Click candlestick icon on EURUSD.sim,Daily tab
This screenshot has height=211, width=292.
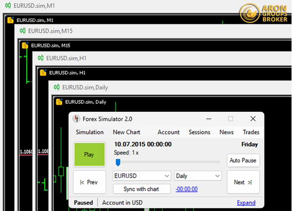[x=56, y=87]
